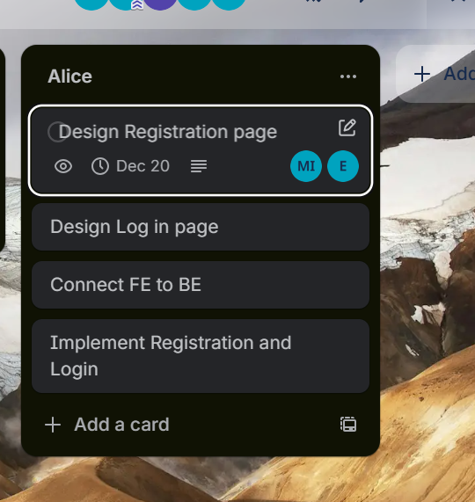Viewport: 475px width, 502px height.
Task: Open the E member avatar on the card
Action: click(343, 166)
